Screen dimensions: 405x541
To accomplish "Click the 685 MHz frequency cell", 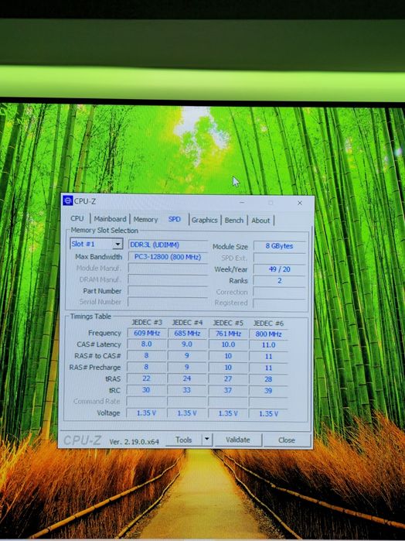I will 187,334.
